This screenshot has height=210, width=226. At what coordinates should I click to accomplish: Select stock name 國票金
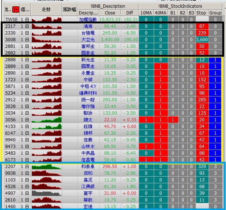(x=88, y=66)
